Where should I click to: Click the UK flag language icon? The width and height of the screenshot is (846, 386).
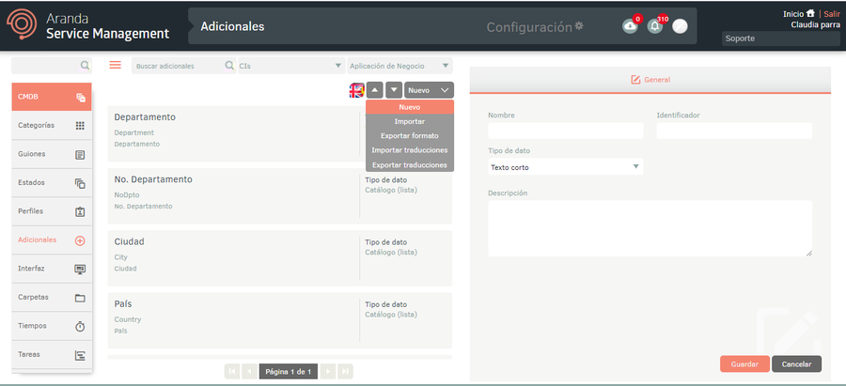356,90
